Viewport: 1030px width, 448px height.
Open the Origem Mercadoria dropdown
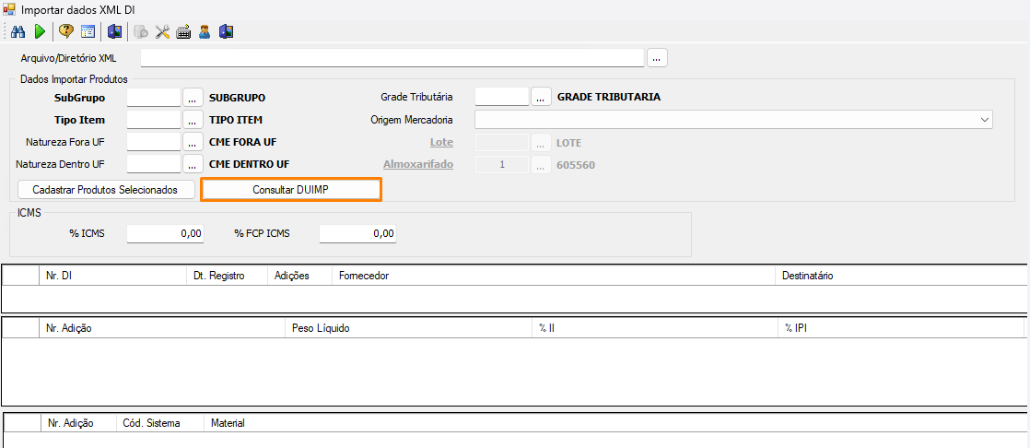pos(984,120)
